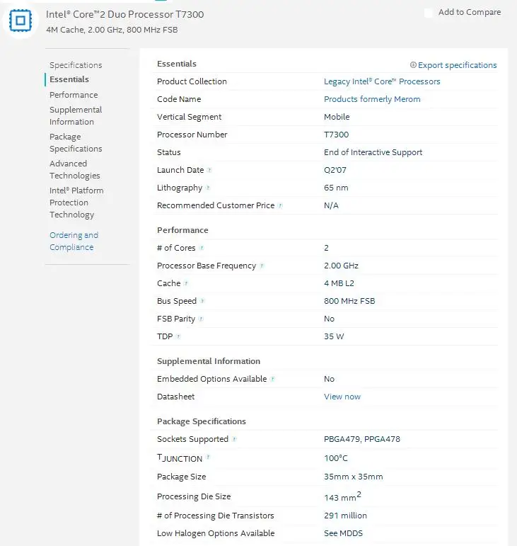This screenshot has height=546, width=517.
Task: Go to Package Specifications in the sidebar
Action: [76, 143]
